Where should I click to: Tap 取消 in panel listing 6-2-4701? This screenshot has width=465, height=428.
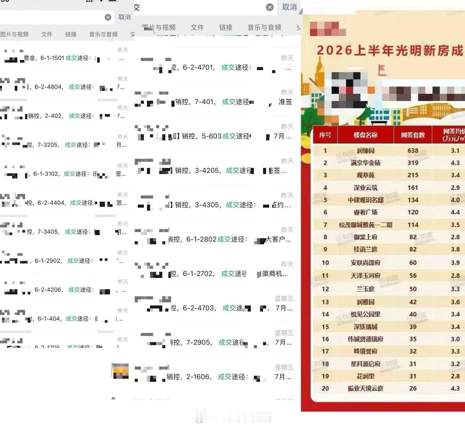[x=289, y=7]
